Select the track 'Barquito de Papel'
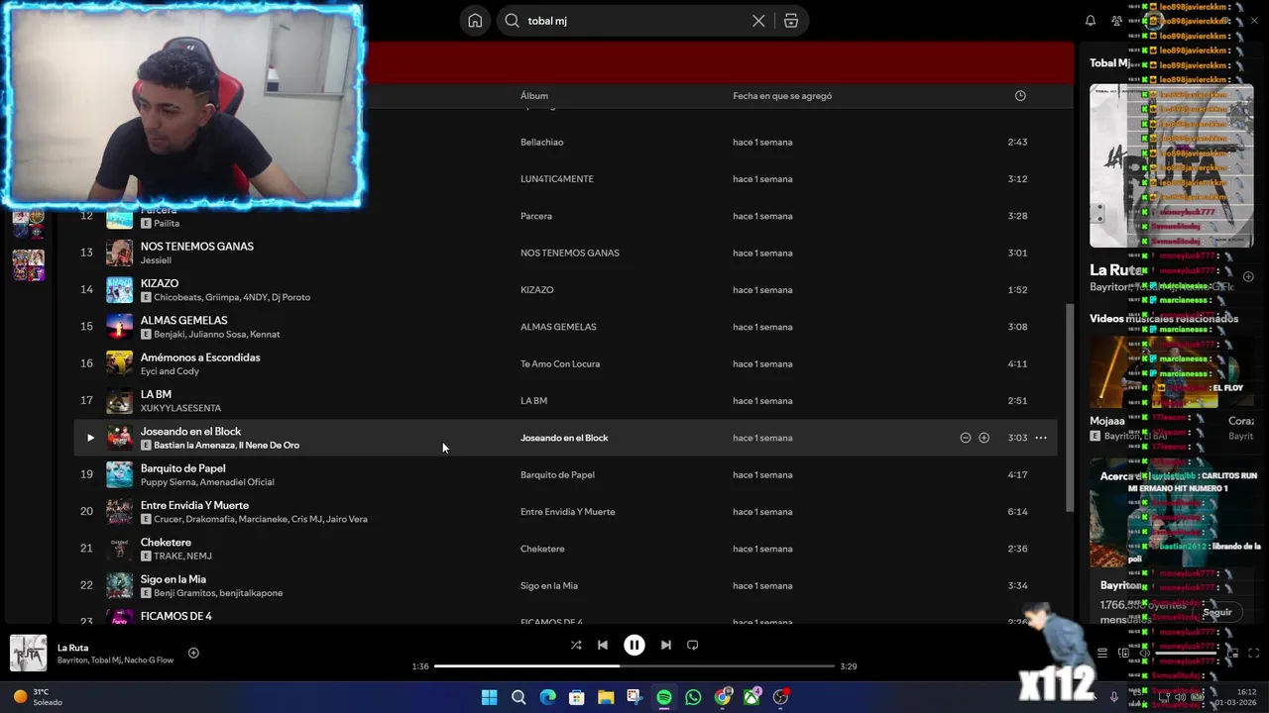The width and height of the screenshot is (1269, 713). click(x=182, y=468)
